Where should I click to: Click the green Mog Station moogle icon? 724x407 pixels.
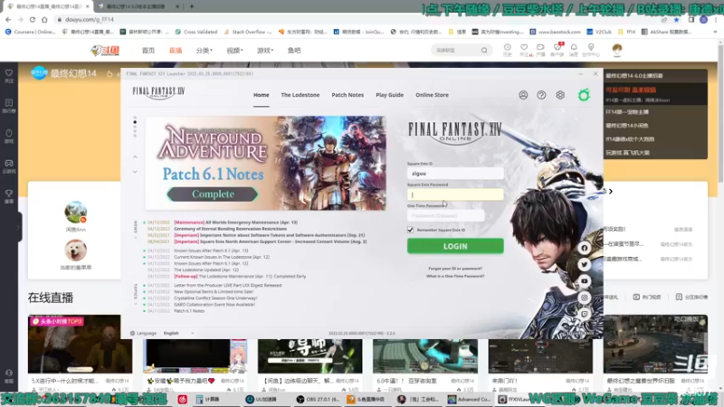584,95
